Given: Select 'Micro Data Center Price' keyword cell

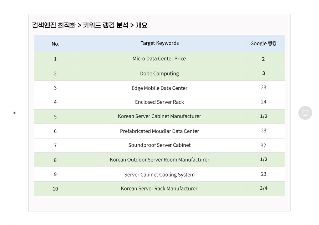Looking at the screenshot, I should point(159,59).
